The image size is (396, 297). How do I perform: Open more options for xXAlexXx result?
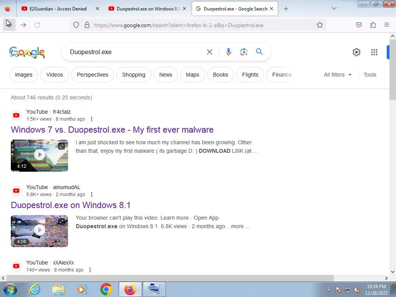point(90,270)
